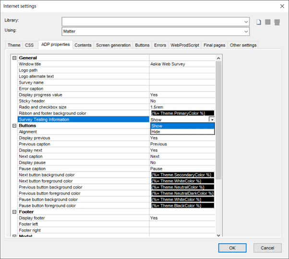Click the scrollbar down arrow
This screenshot has width=289, height=259.
(218, 235)
